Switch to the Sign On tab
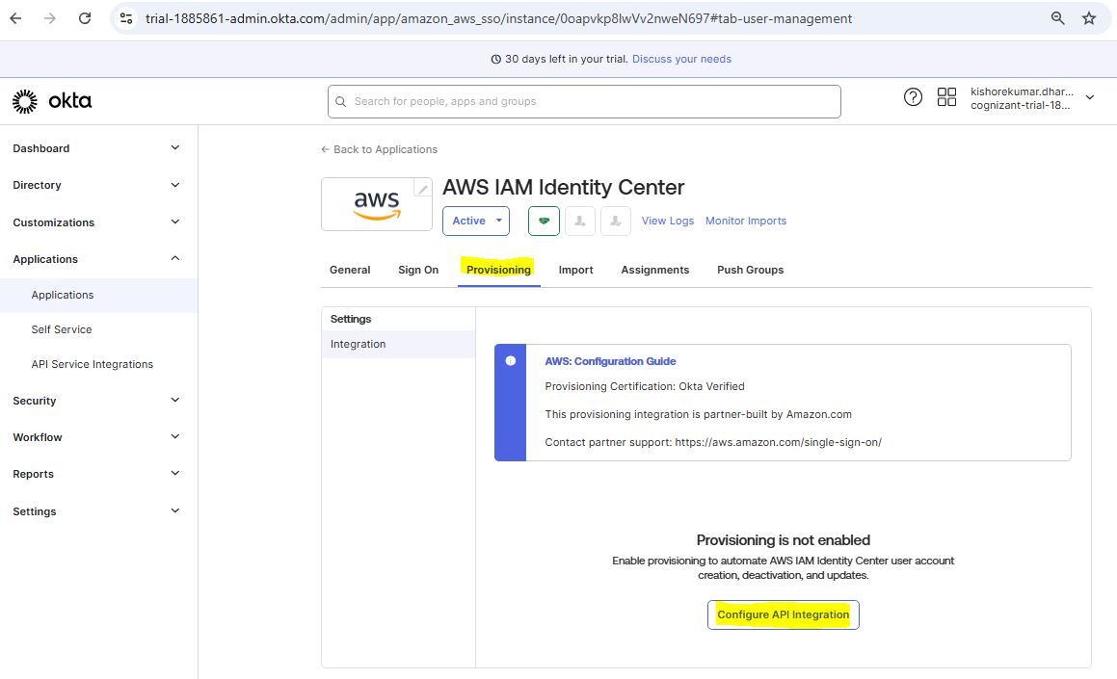 click(418, 270)
